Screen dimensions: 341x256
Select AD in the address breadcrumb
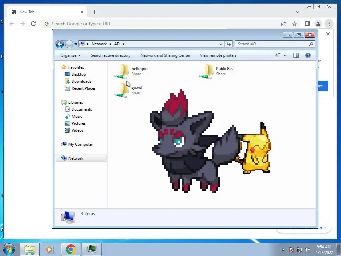(x=117, y=44)
